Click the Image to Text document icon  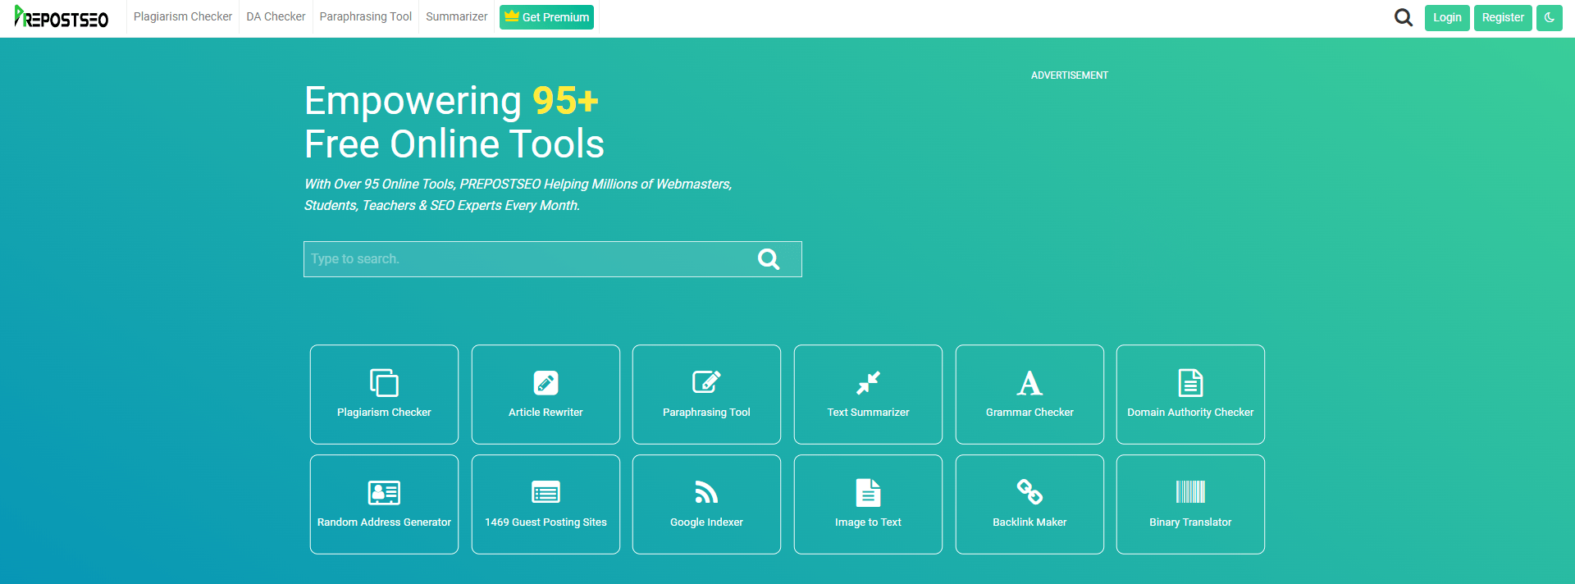click(x=868, y=492)
